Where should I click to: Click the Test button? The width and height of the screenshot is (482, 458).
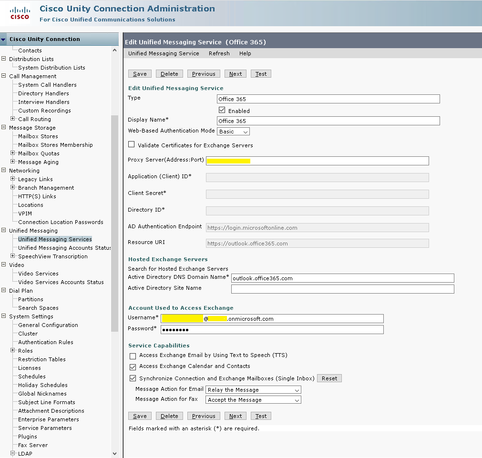pos(261,73)
